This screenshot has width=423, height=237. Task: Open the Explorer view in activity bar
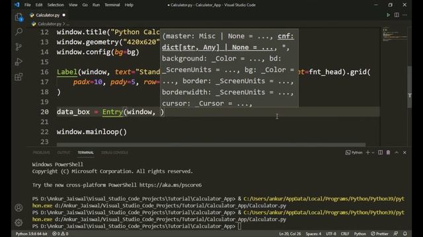click(19, 17)
